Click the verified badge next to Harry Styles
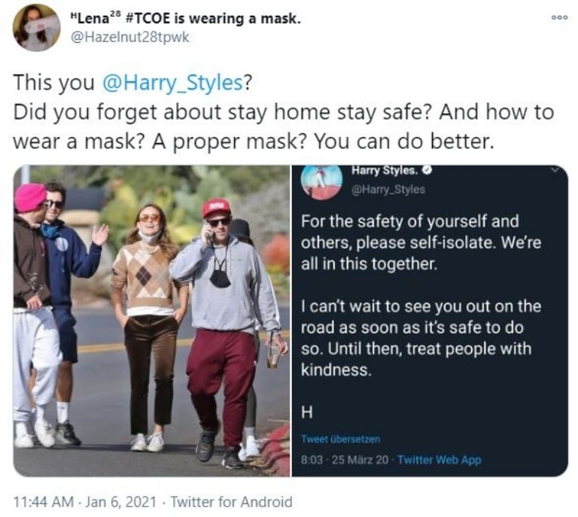 (x=427, y=170)
